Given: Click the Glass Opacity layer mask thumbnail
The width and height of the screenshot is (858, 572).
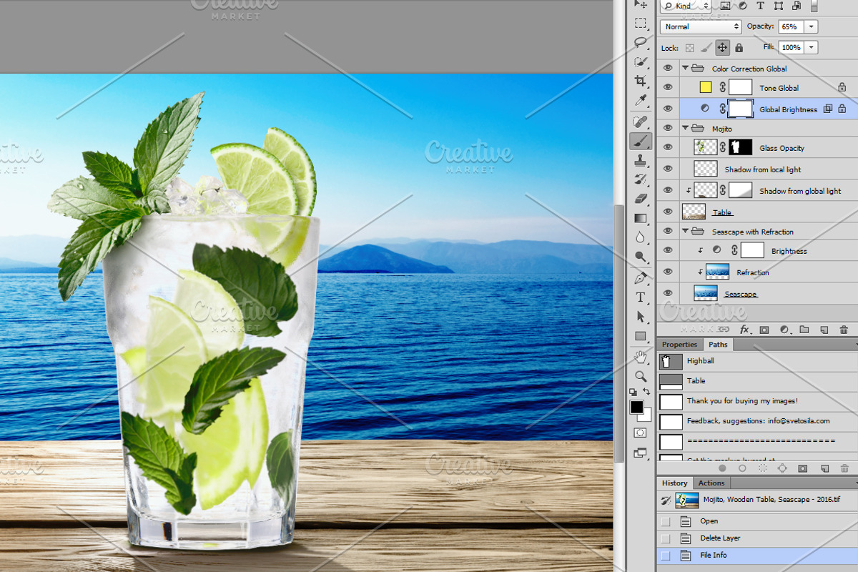Looking at the screenshot, I should 740,147.
